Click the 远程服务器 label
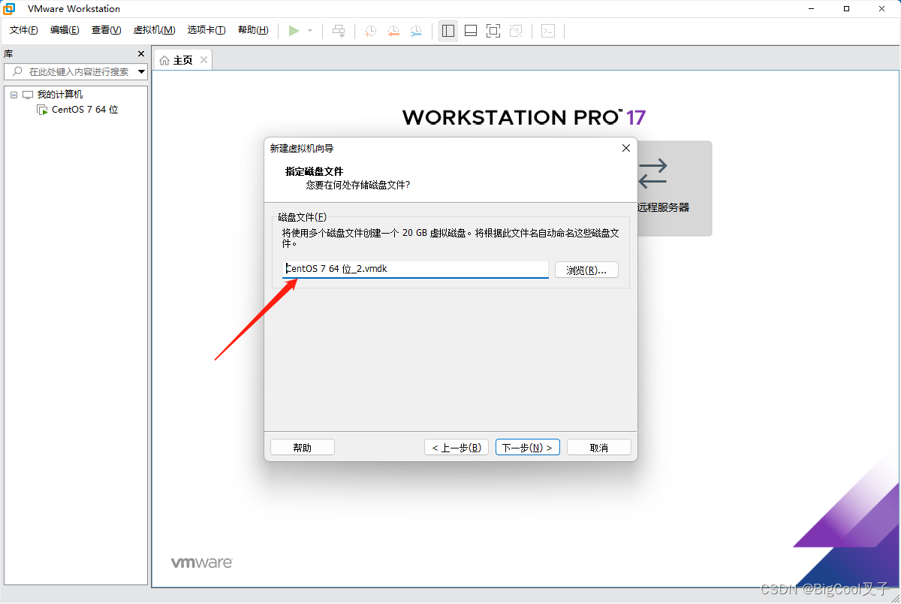 [x=663, y=207]
